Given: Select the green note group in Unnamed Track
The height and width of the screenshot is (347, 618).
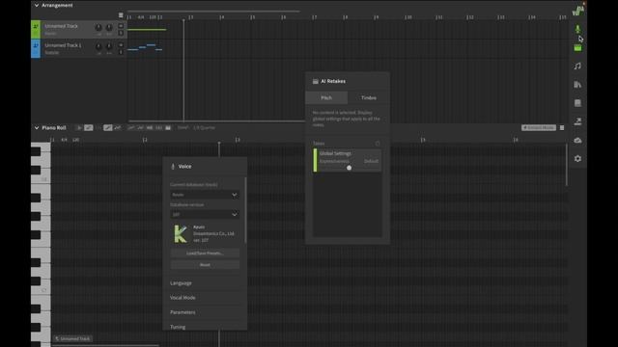Looking at the screenshot, I should [147, 30].
